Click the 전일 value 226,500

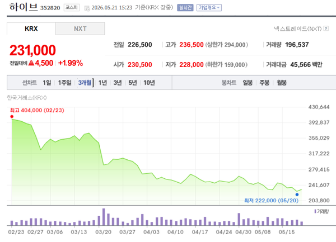(x=139, y=45)
